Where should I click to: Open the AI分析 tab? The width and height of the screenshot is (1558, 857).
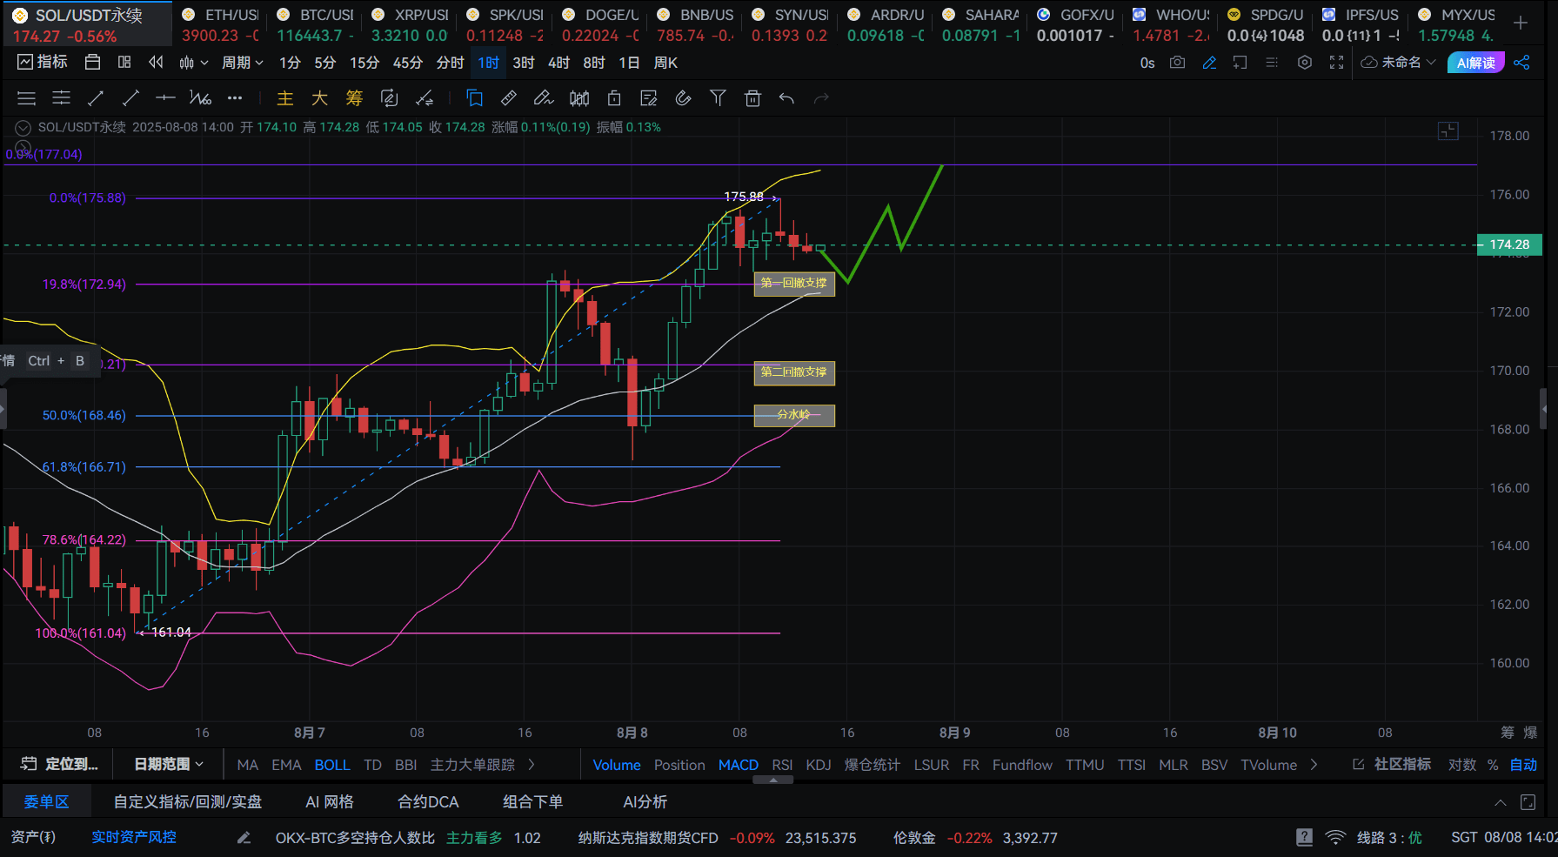[645, 801]
